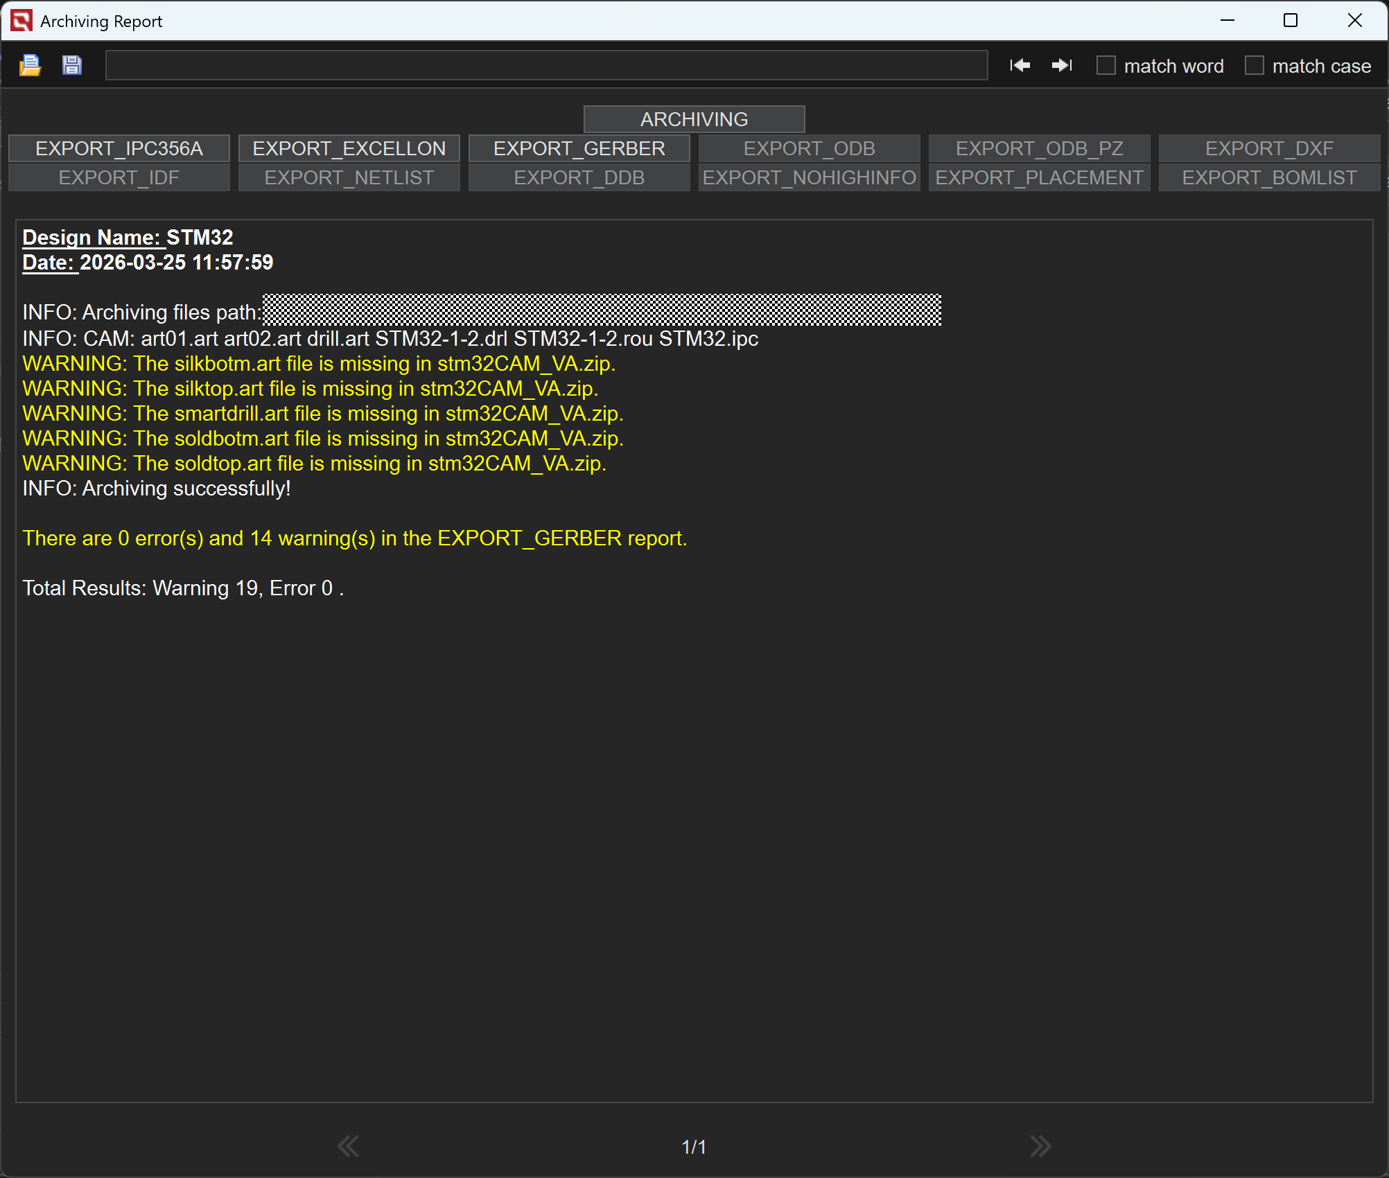The image size is (1389, 1178).
Task: Open the EXPORT_GERBER report tab
Action: point(579,148)
